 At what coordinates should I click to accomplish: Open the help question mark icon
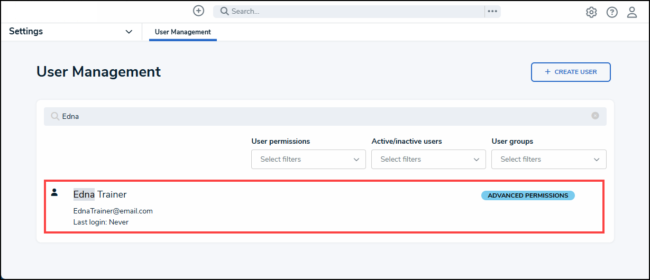(612, 12)
